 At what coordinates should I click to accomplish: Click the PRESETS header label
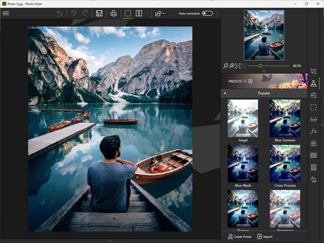click(235, 81)
